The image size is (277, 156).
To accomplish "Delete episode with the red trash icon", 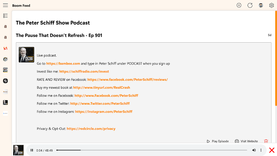I will [266, 141].
